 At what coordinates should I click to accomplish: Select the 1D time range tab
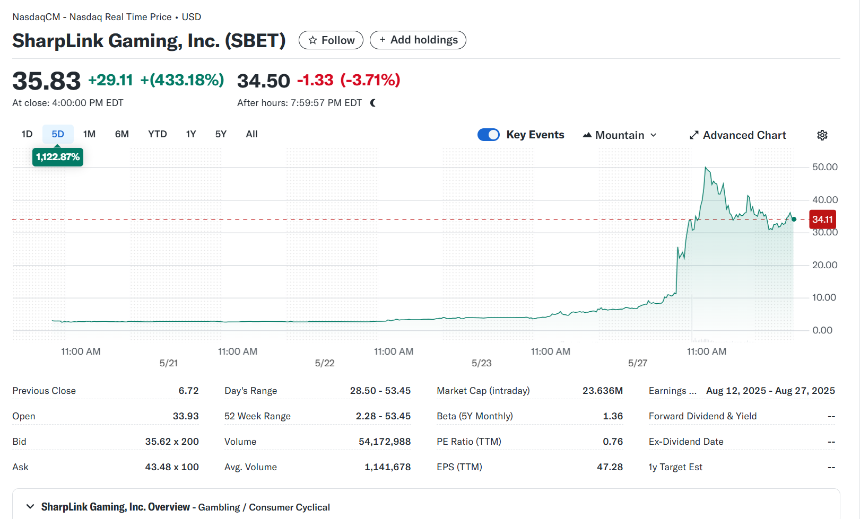[27, 134]
